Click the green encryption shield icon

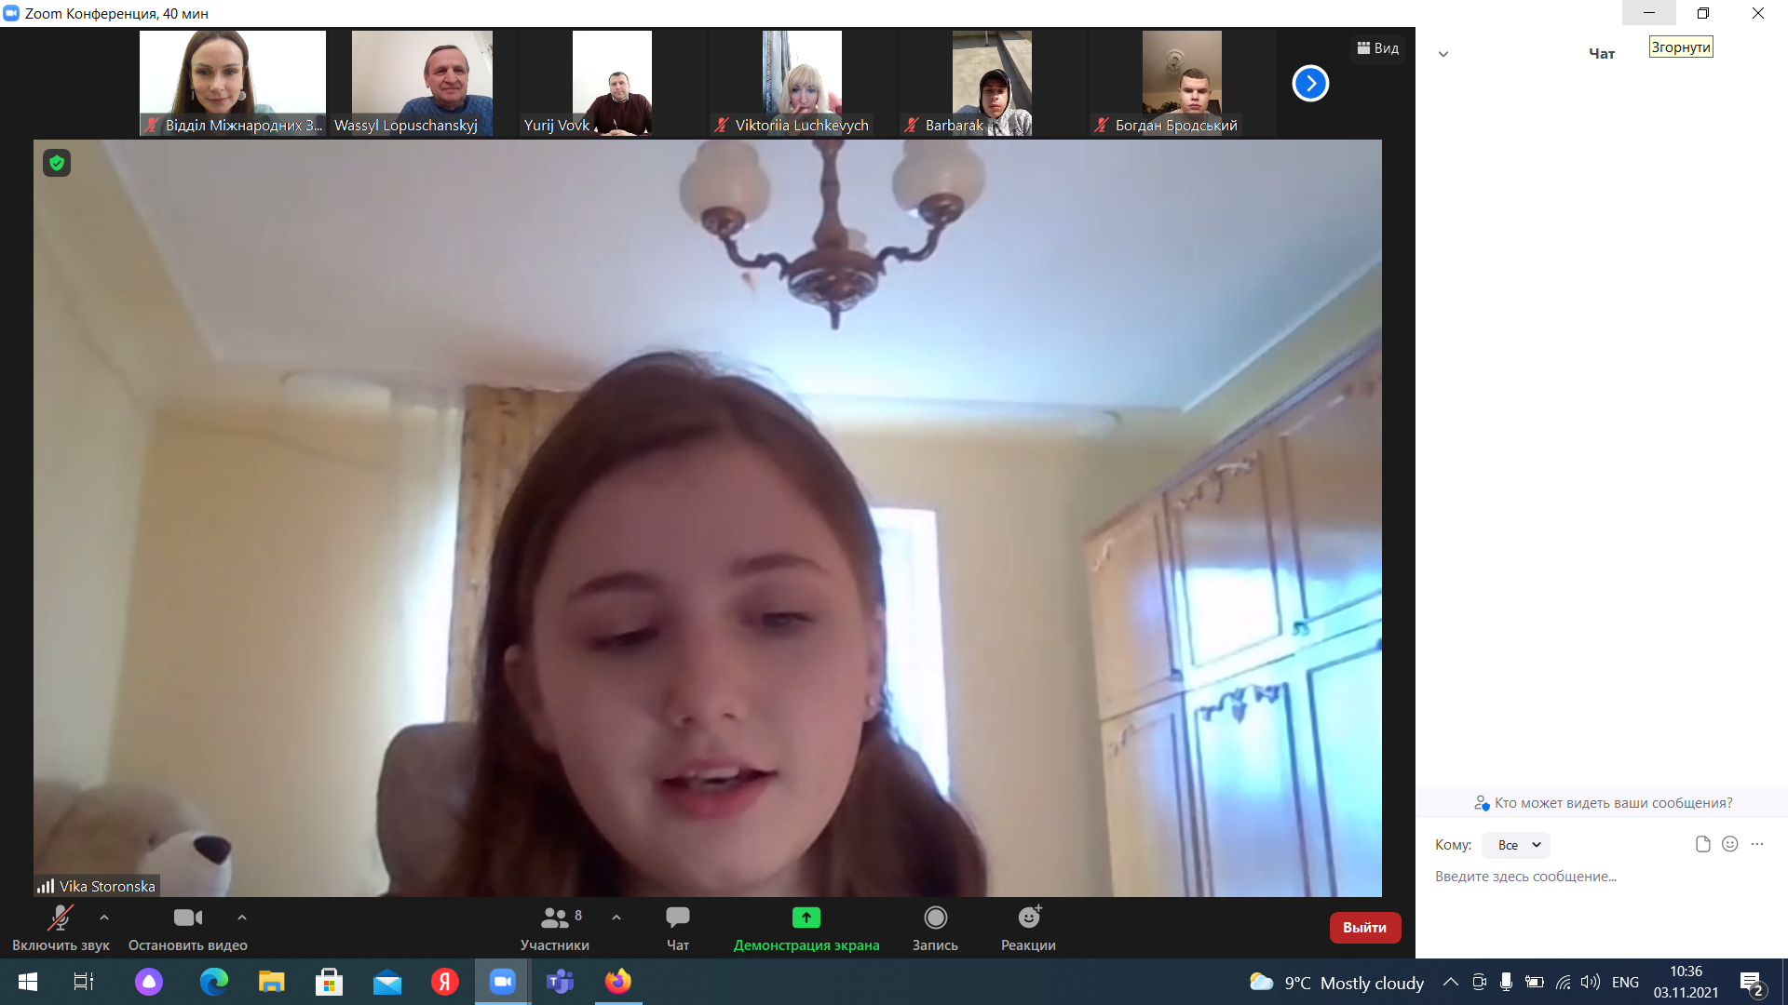tap(57, 163)
